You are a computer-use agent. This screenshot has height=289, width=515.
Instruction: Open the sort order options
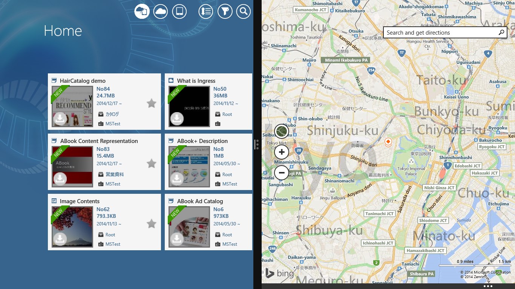click(206, 11)
